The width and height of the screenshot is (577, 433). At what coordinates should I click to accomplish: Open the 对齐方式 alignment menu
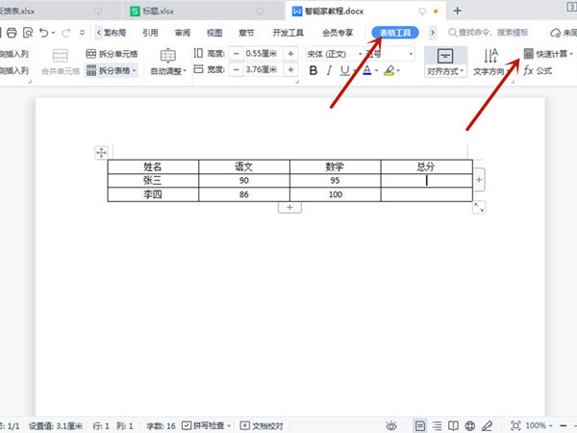pyautogui.click(x=445, y=62)
